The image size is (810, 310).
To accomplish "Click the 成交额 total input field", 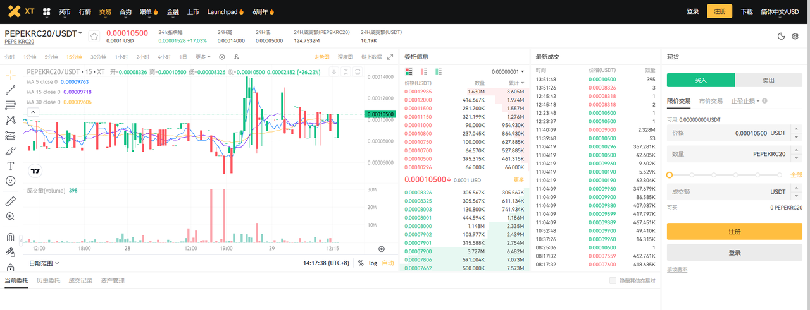I will pos(735,191).
